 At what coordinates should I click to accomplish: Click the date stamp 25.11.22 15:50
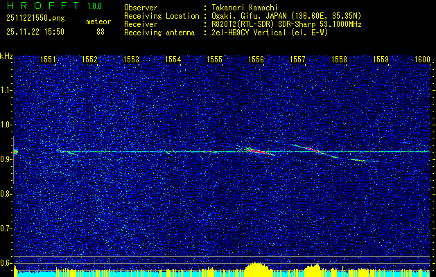coord(35,32)
